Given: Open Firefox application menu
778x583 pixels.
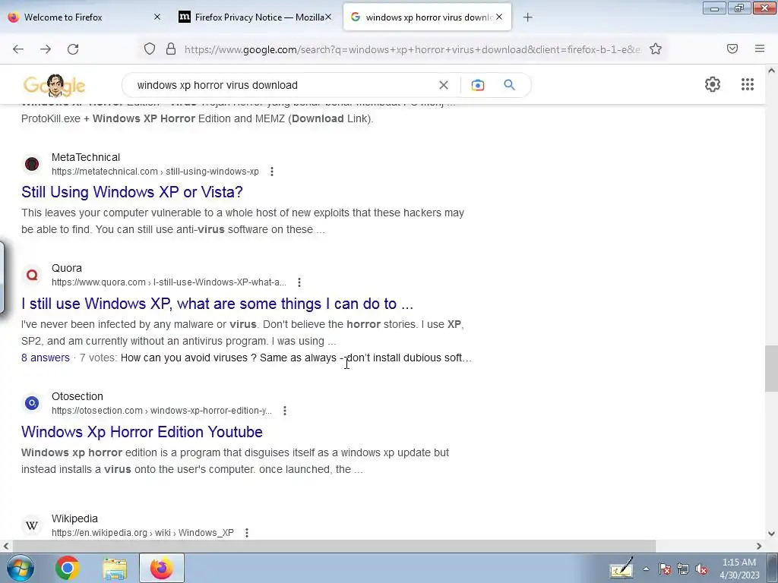Looking at the screenshot, I should pos(760,49).
